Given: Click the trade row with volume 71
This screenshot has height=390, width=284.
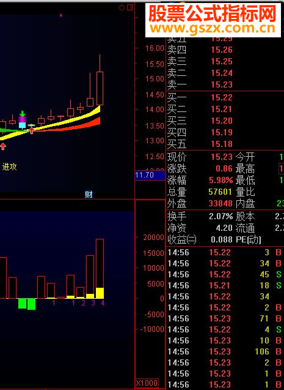Looking at the screenshot, I should [225, 318].
